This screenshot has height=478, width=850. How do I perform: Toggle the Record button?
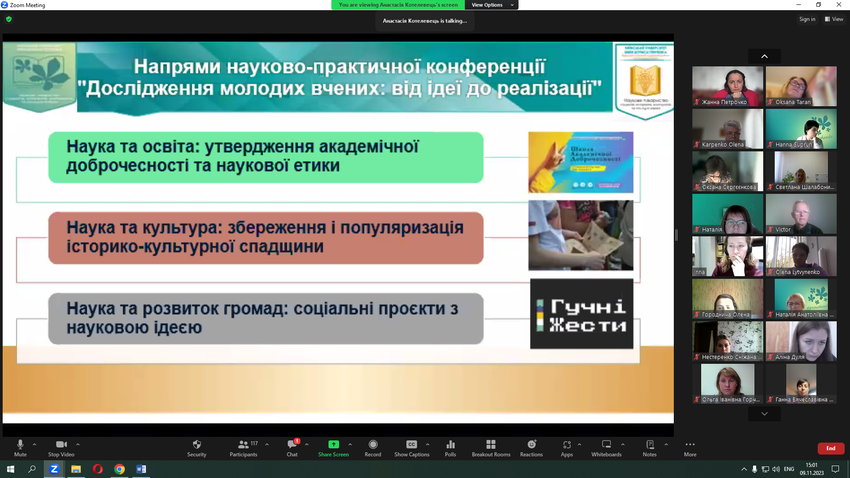373,445
